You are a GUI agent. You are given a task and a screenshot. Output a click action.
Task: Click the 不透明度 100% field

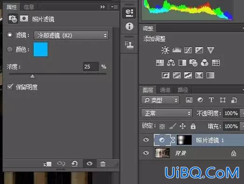point(231,113)
